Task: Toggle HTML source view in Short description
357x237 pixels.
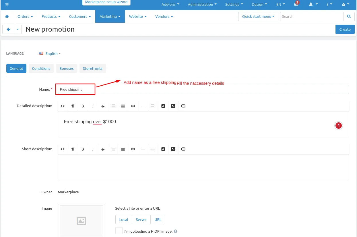Action: click(x=63, y=149)
